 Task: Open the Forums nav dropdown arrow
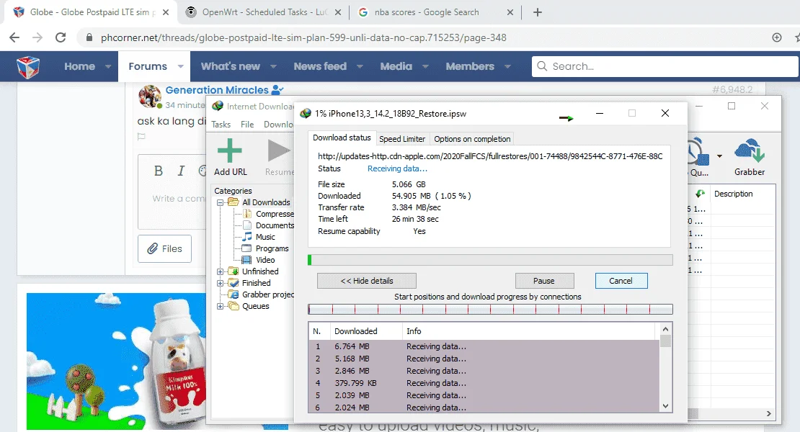click(x=181, y=67)
